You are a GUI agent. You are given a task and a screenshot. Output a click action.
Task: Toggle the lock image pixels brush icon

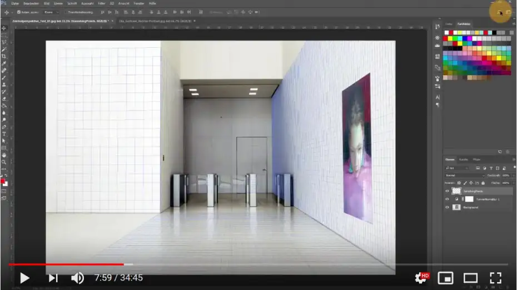465,183
